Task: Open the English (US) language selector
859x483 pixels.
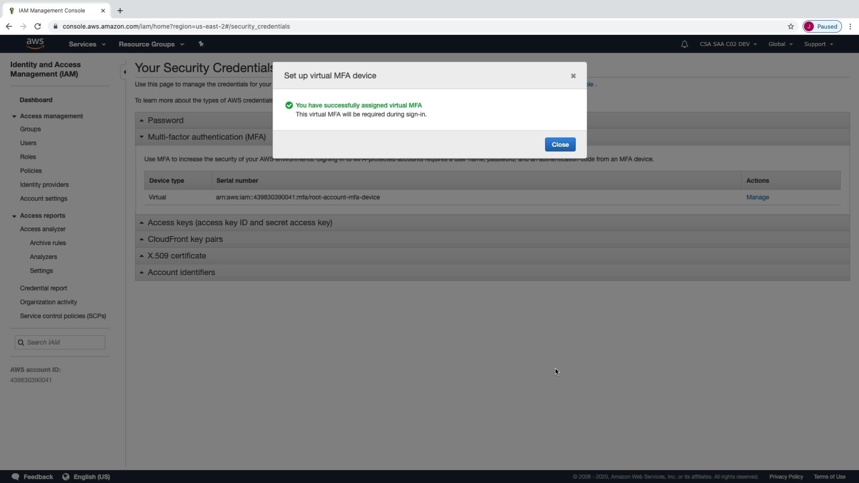Action: click(86, 477)
